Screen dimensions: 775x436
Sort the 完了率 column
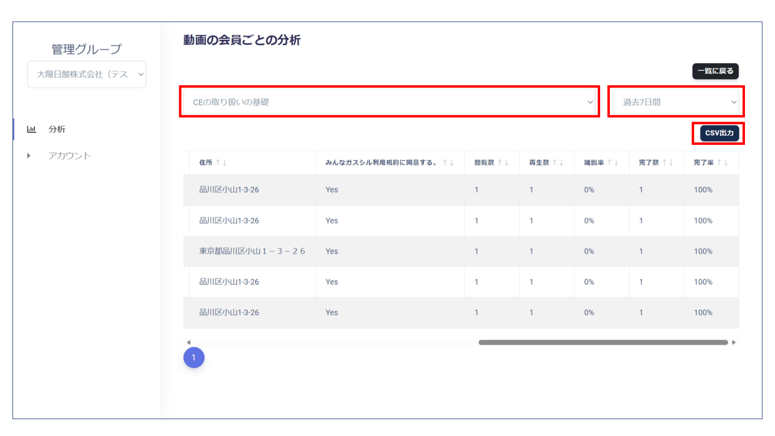pyautogui.click(x=722, y=163)
